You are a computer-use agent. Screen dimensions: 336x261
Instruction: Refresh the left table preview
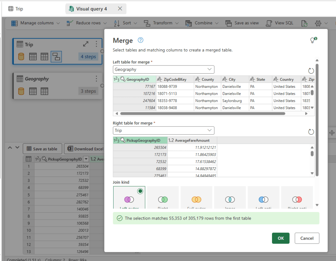[311, 71]
